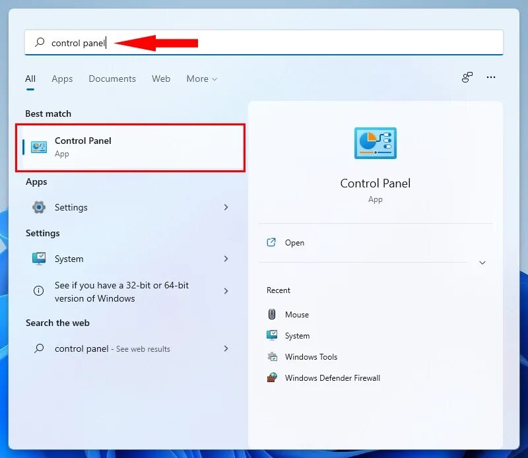
Task: Open Windows Defender Firewall from Recent
Action: [x=333, y=378]
